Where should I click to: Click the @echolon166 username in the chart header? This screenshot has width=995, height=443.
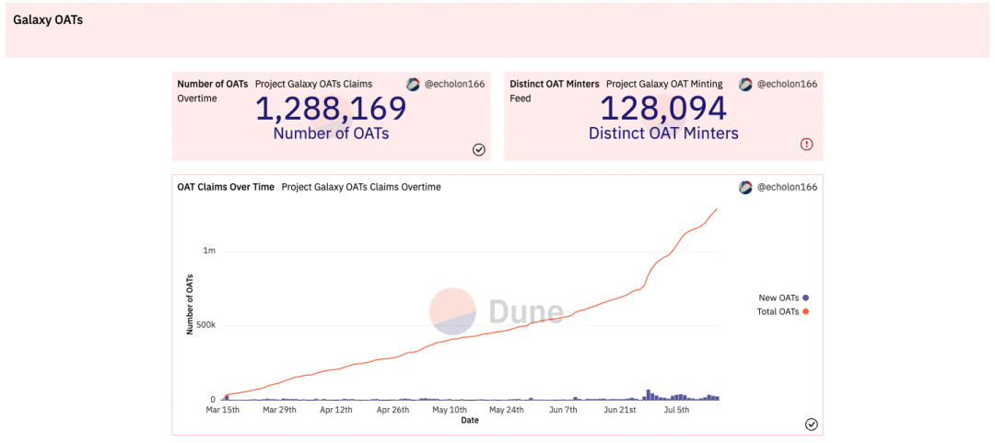[787, 187]
